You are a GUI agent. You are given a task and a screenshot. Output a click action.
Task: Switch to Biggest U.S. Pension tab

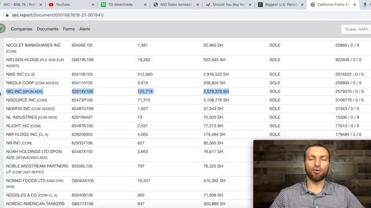281,5
